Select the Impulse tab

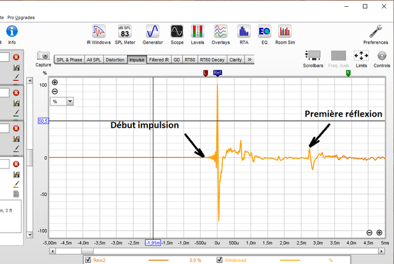pyautogui.click(x=137, y=60)
